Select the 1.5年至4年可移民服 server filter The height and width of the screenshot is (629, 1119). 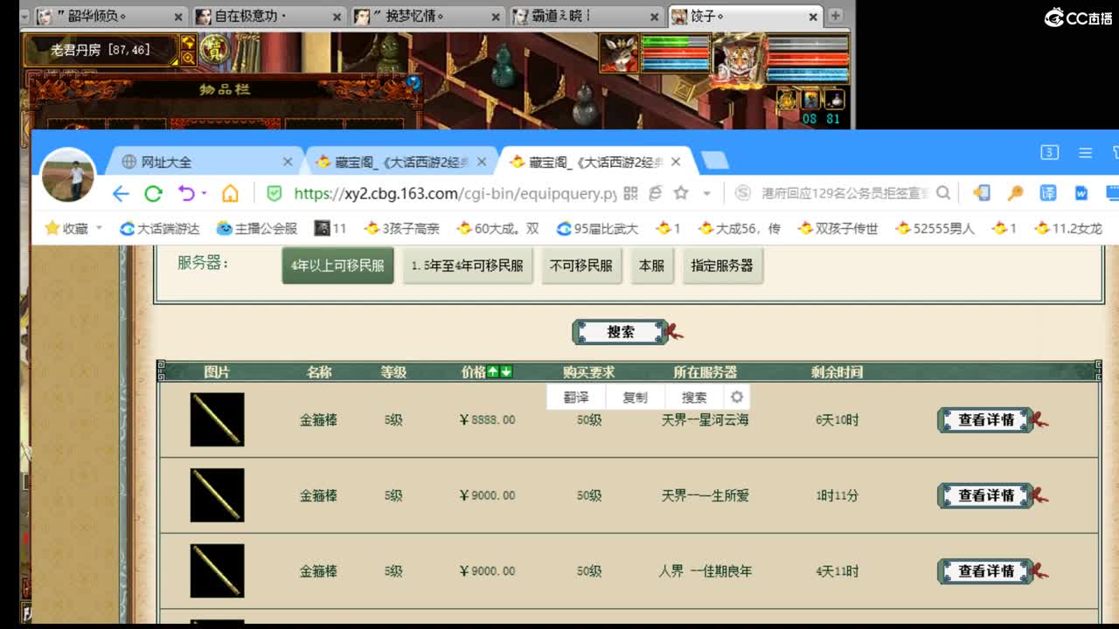[467, 266]
